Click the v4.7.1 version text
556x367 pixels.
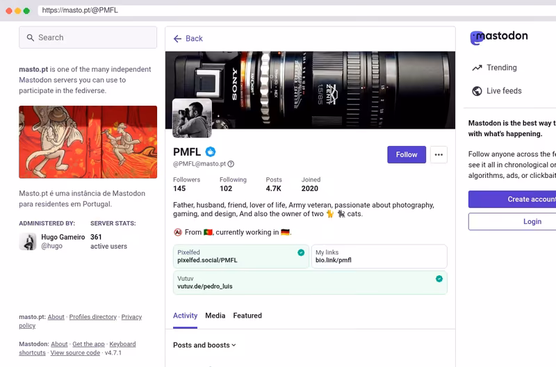click(113, 353)
